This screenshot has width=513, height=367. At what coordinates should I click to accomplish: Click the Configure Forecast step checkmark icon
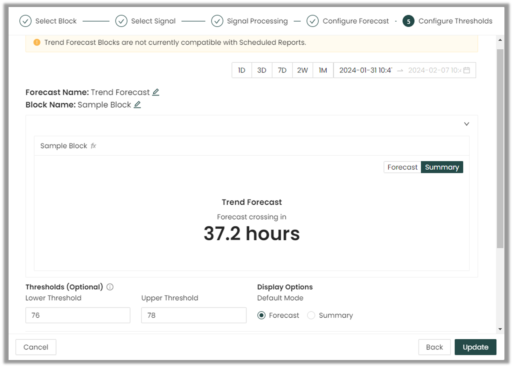313,21
